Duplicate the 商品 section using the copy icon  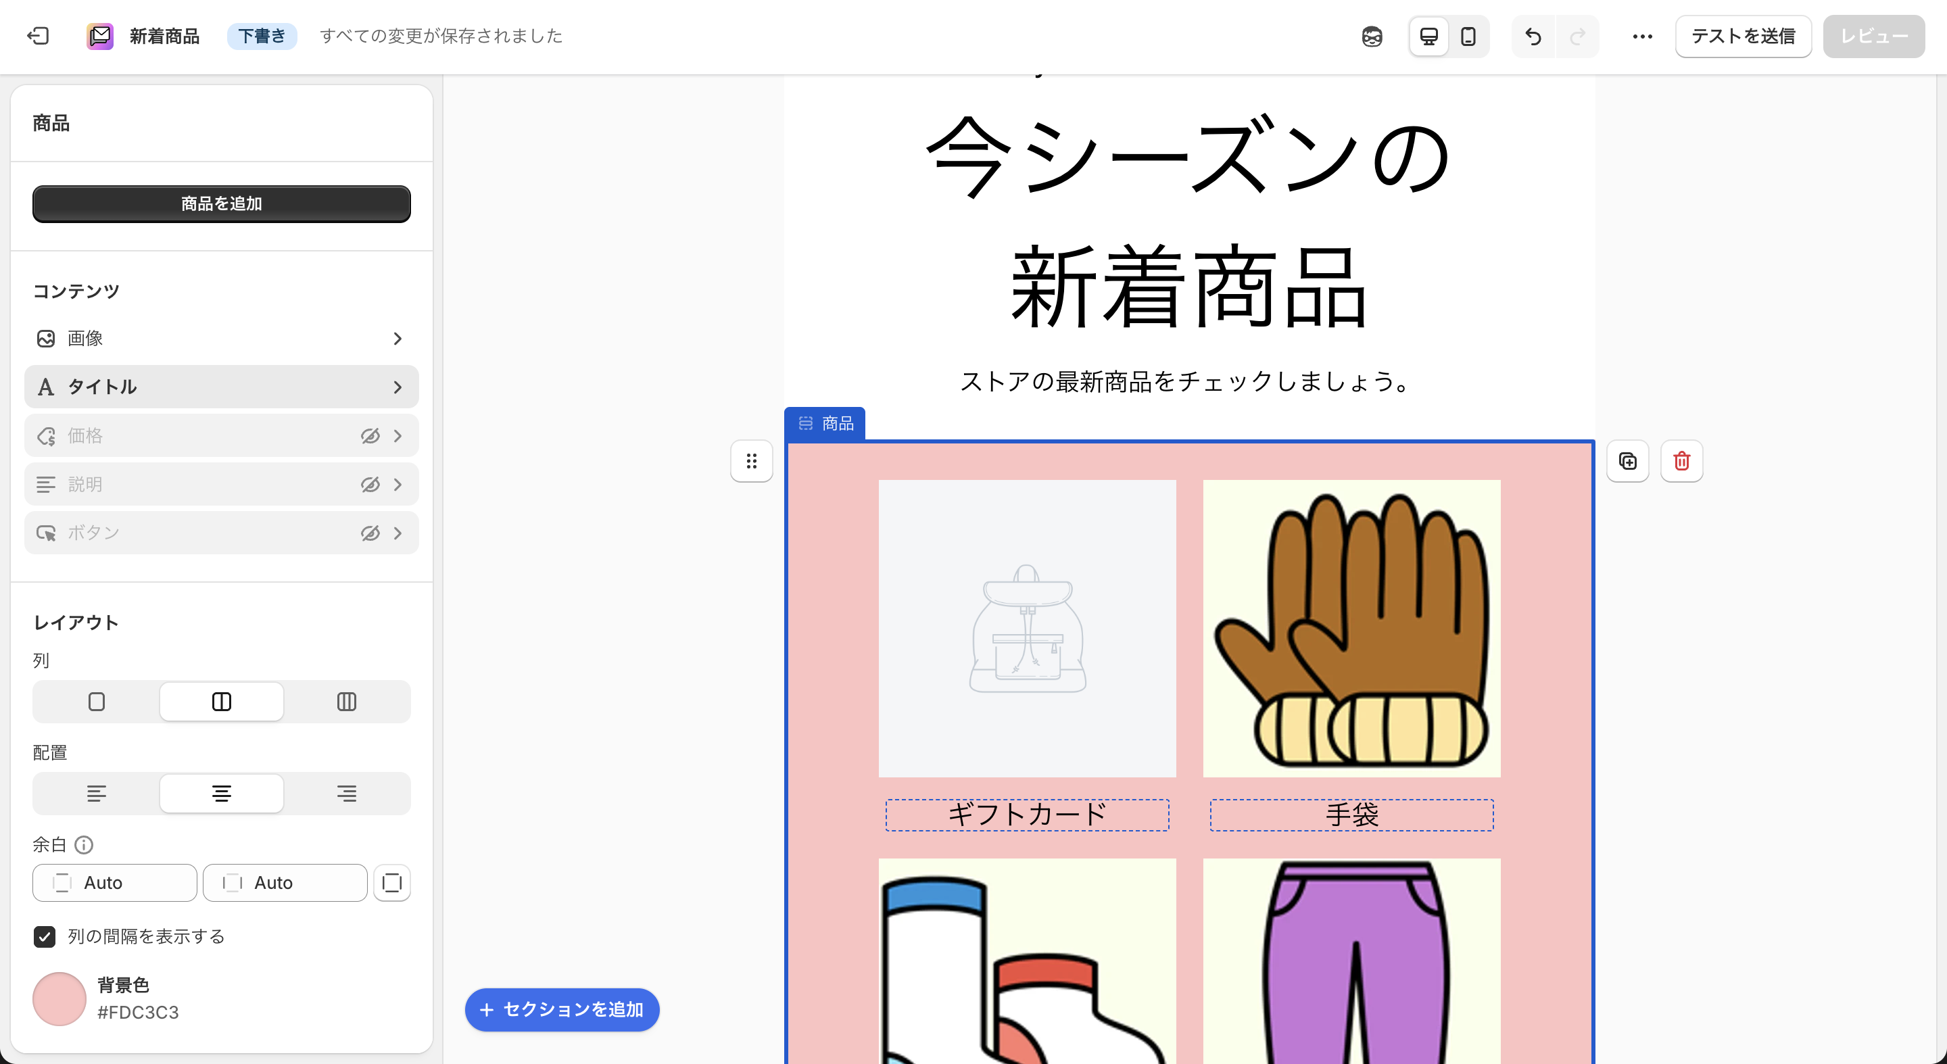1627,461
